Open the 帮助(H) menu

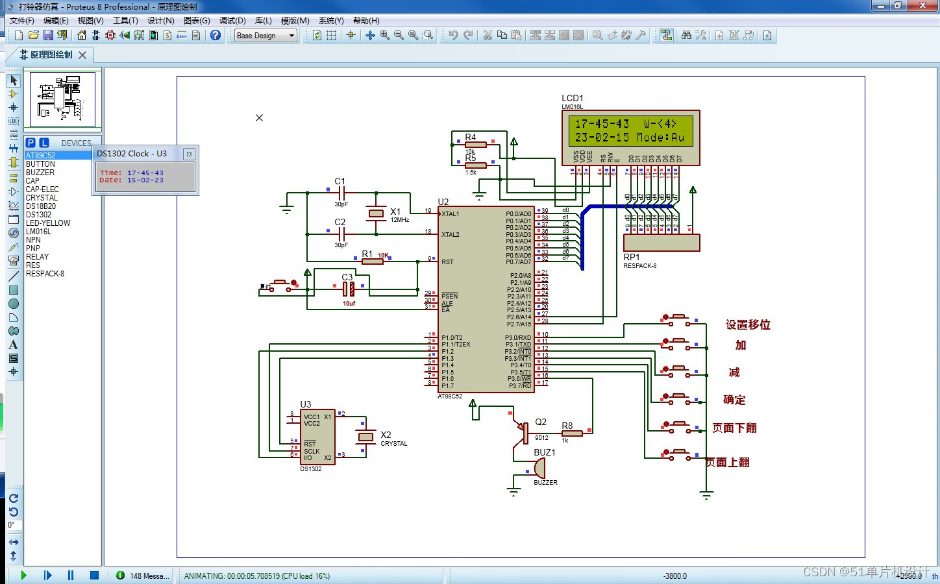pyautogui.click(x=366, y=21)
